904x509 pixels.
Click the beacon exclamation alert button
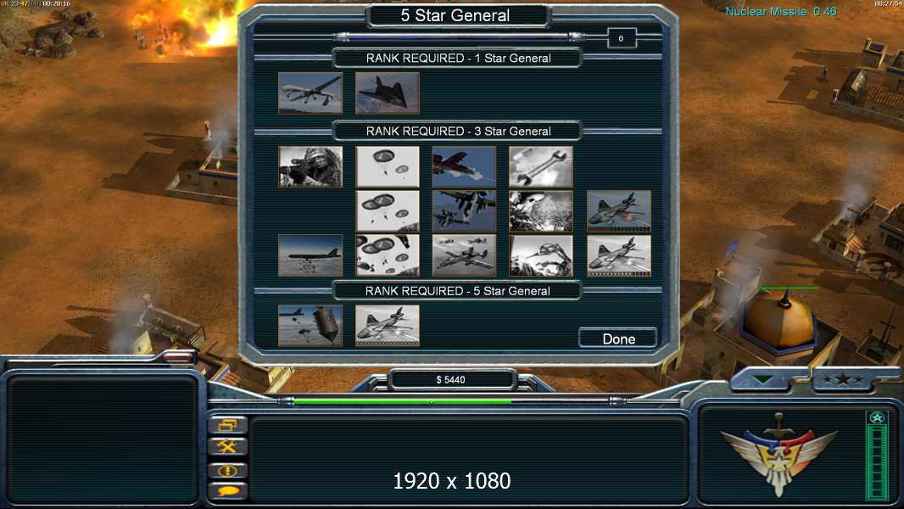[x=228, y=470]
